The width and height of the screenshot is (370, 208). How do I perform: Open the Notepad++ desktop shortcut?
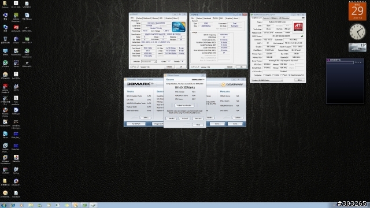[5, 123]
